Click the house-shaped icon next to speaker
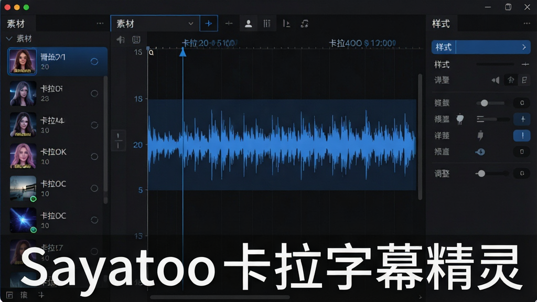The image size is (537, 302). (511, 80)
